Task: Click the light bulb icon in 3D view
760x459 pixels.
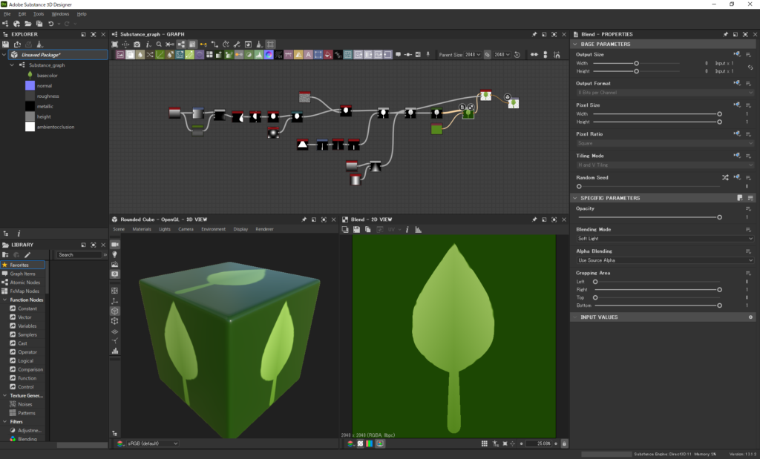Action: [115, 254]
